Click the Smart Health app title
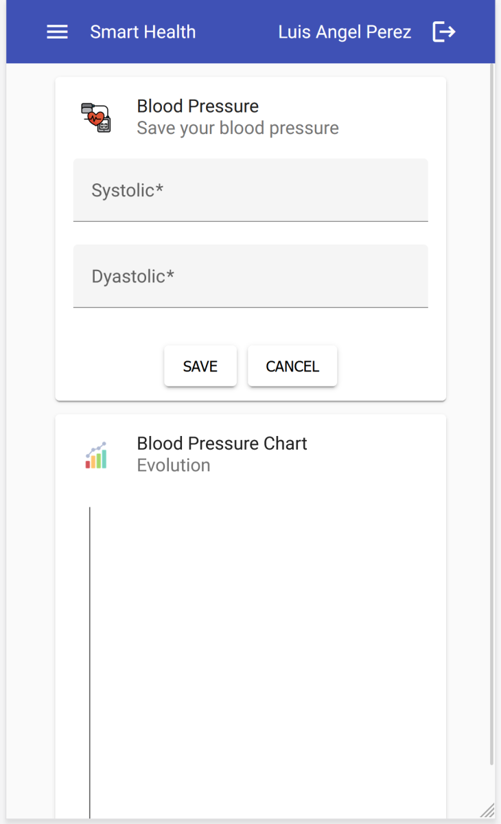The width and height of the screenshot is (501, 824). click(143, 32)
